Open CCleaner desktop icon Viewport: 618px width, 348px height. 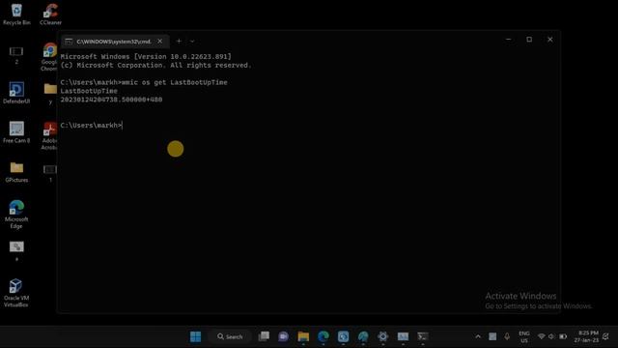tap(50, 14)
